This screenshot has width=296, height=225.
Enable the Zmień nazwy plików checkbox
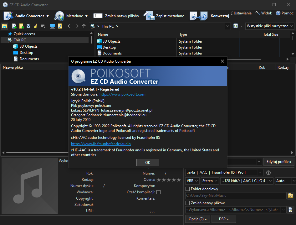coord(188,203)
